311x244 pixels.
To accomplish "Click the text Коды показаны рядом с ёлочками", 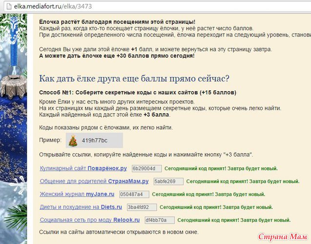I will (x=106, y=127).
